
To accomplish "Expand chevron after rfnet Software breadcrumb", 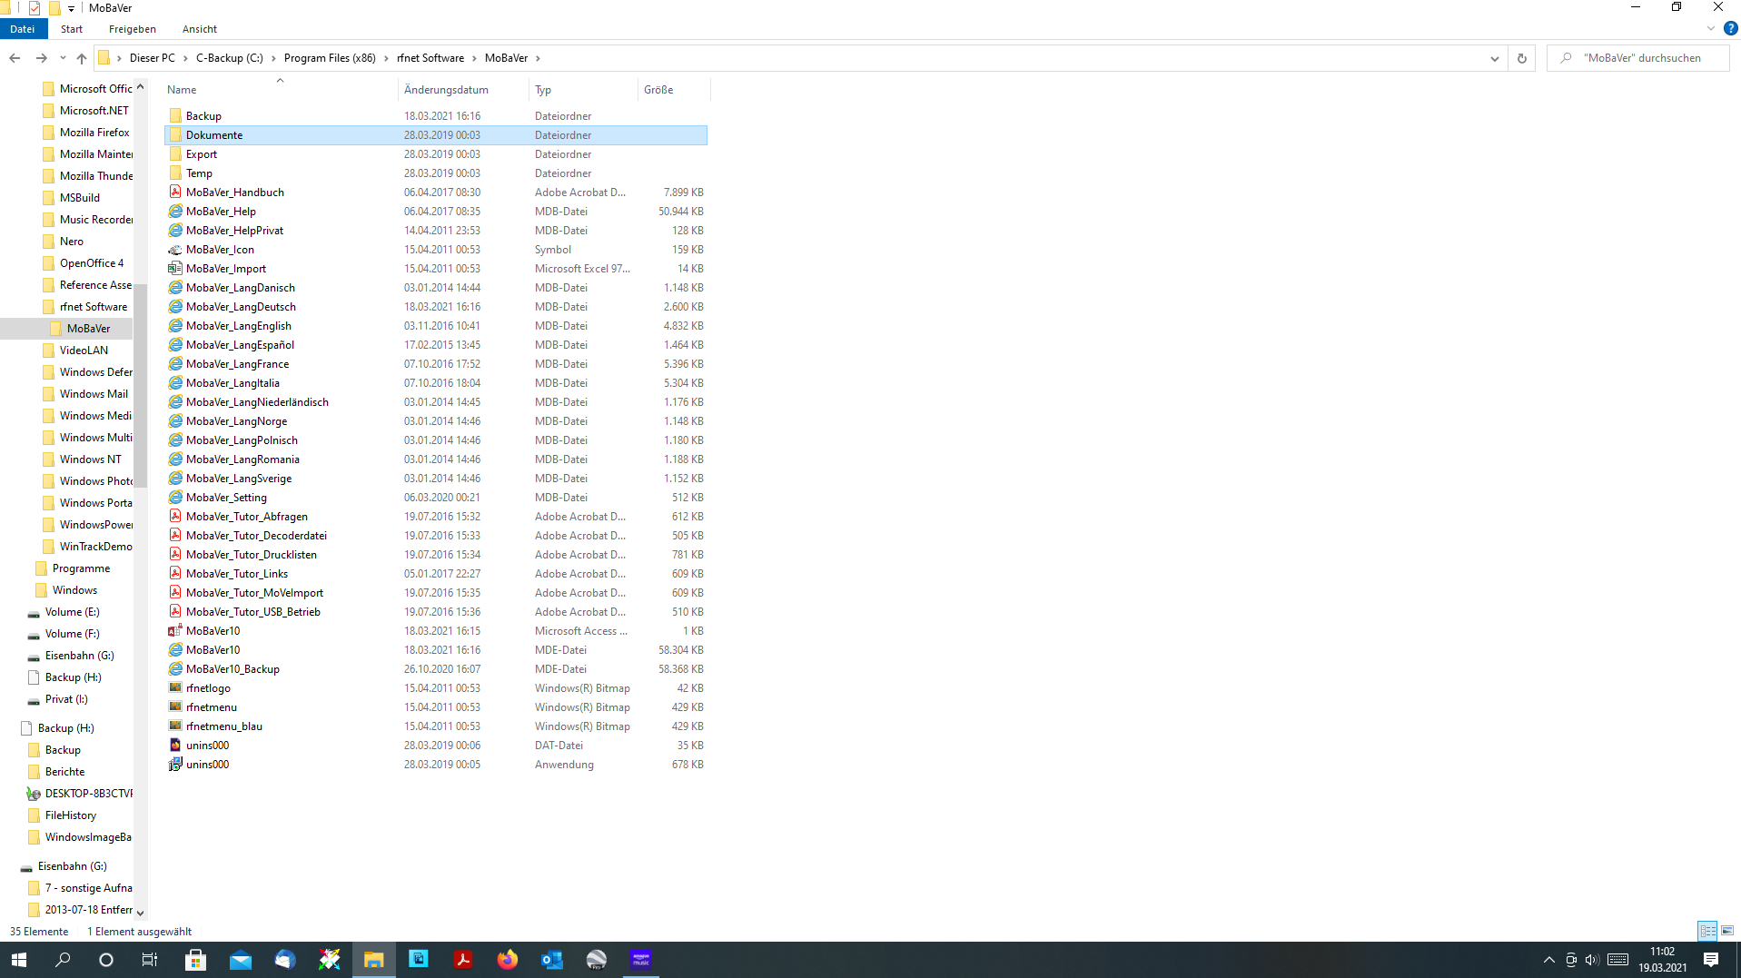I will click(x=474, y=58).
